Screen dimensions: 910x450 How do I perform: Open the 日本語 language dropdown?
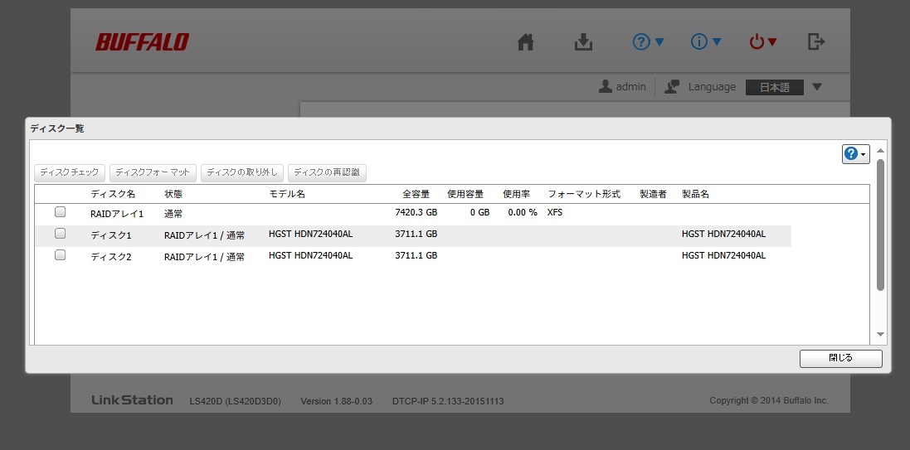[775, 88]
